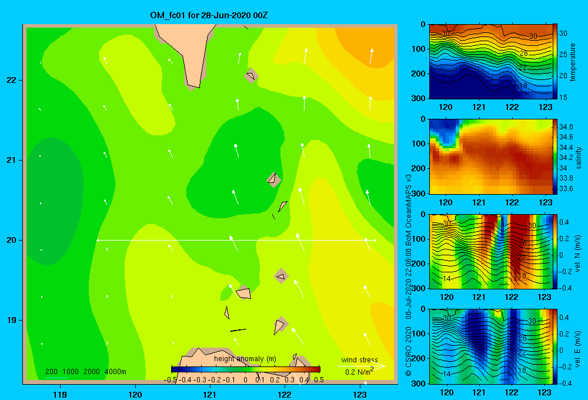Click the 'height anomaly (m)' label
This screenshot has width=588, height=400.
point(245,359)
